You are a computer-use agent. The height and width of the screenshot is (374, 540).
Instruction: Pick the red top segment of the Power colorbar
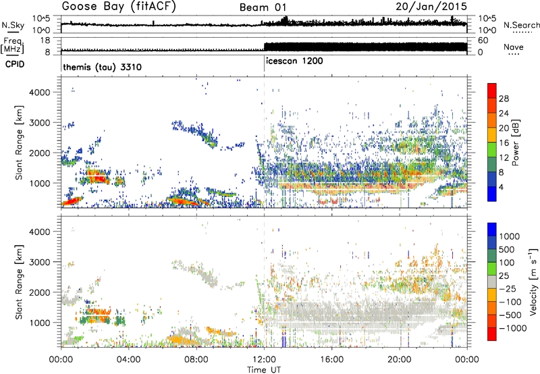pos(492,90)
